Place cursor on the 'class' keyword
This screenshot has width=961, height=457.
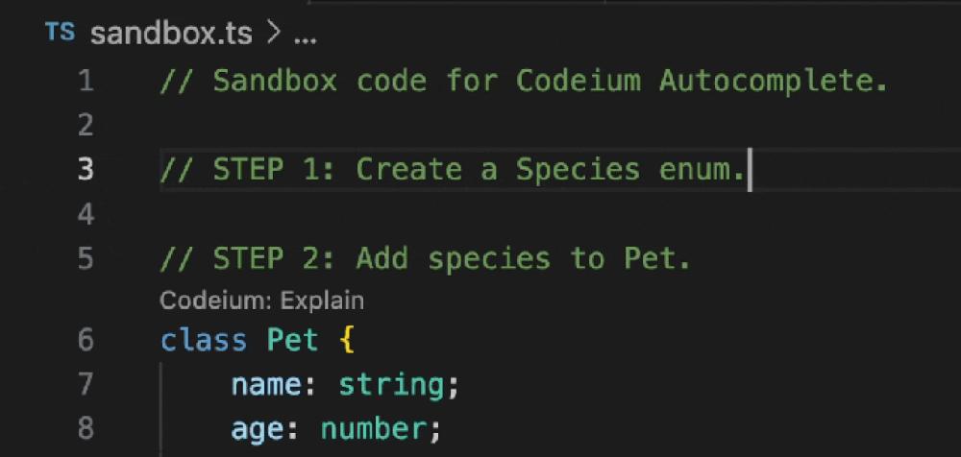pos(195,341)
